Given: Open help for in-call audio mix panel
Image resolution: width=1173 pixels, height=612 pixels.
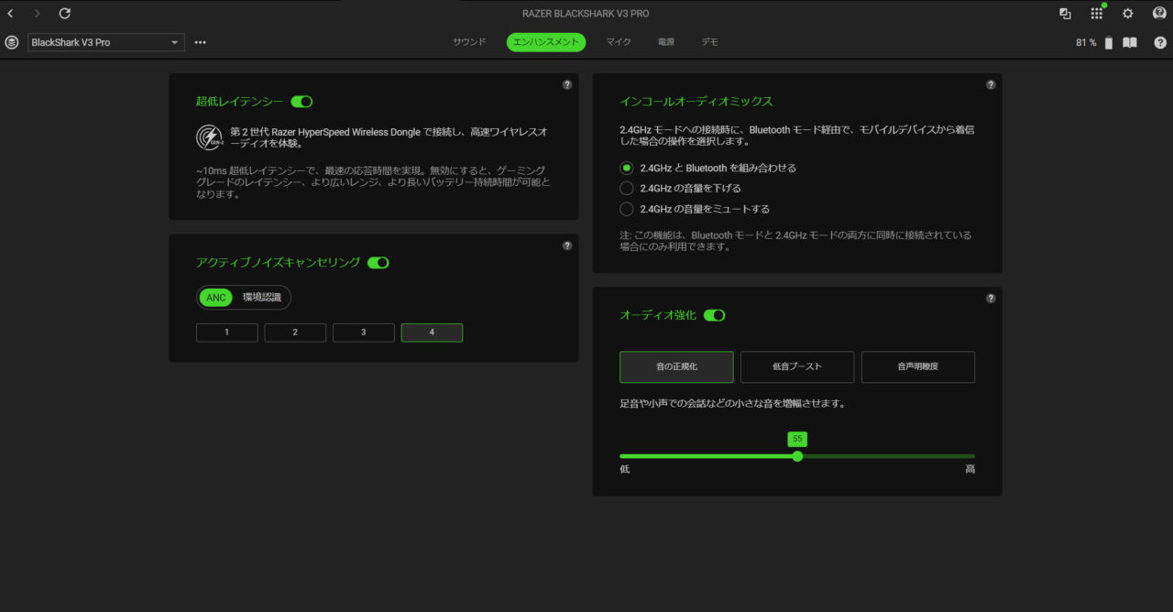Looking at the screenshot, I should point(991,84).
